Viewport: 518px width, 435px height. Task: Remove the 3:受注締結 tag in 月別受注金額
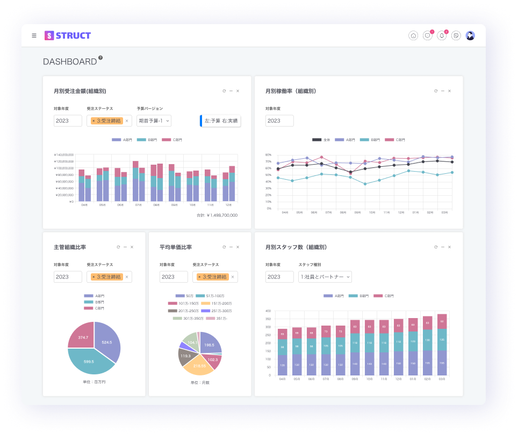pos(93,121)
